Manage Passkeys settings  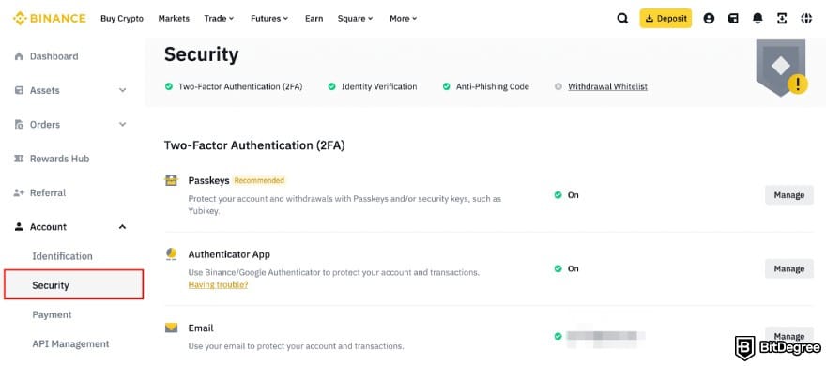pos(789,195)
